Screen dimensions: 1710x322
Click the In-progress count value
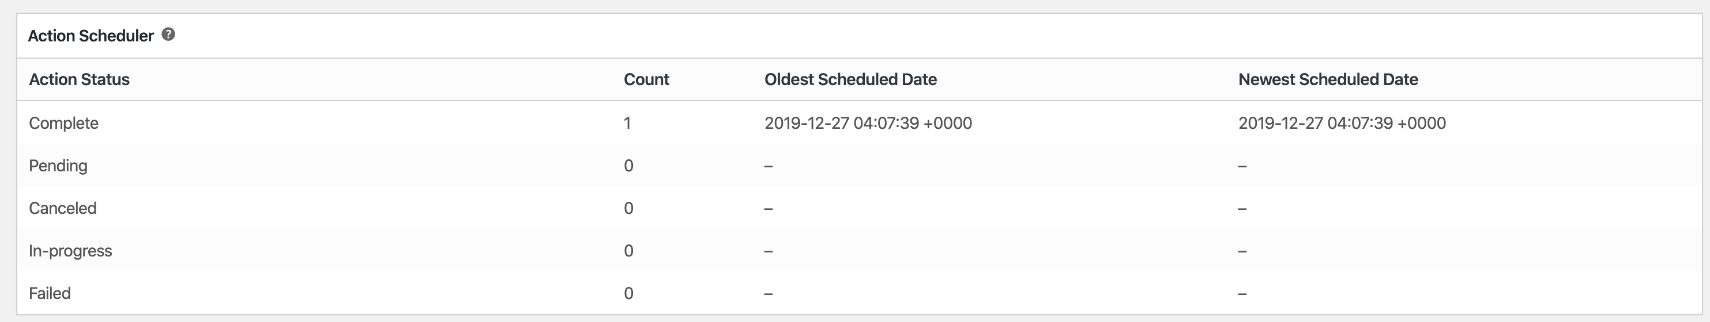click(628, 251)
